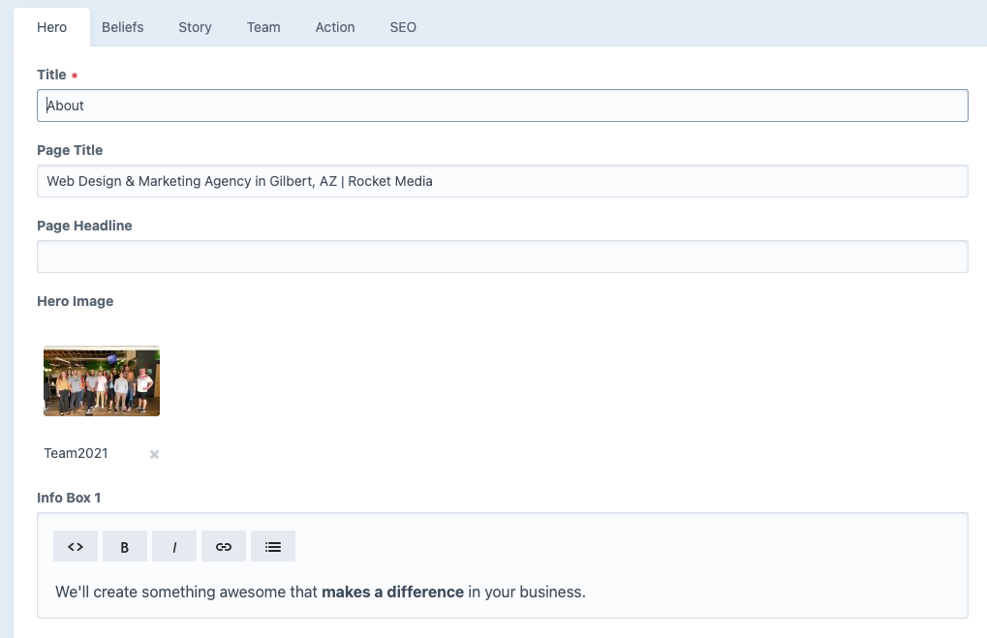Apply italic formatting in Info Box 1

click(174, 546)
